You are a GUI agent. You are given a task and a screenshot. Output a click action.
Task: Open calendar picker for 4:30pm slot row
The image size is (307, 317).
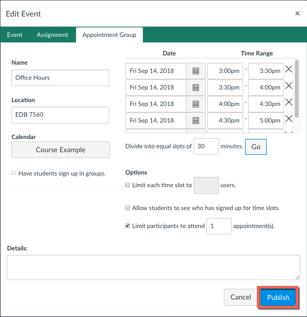tap(196, 121)
